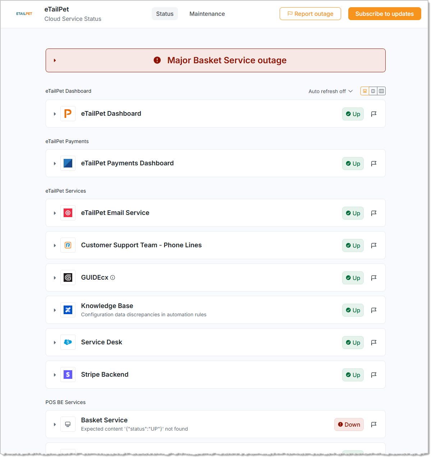Click the Up badge for Email Service

(x=353, y=213)
